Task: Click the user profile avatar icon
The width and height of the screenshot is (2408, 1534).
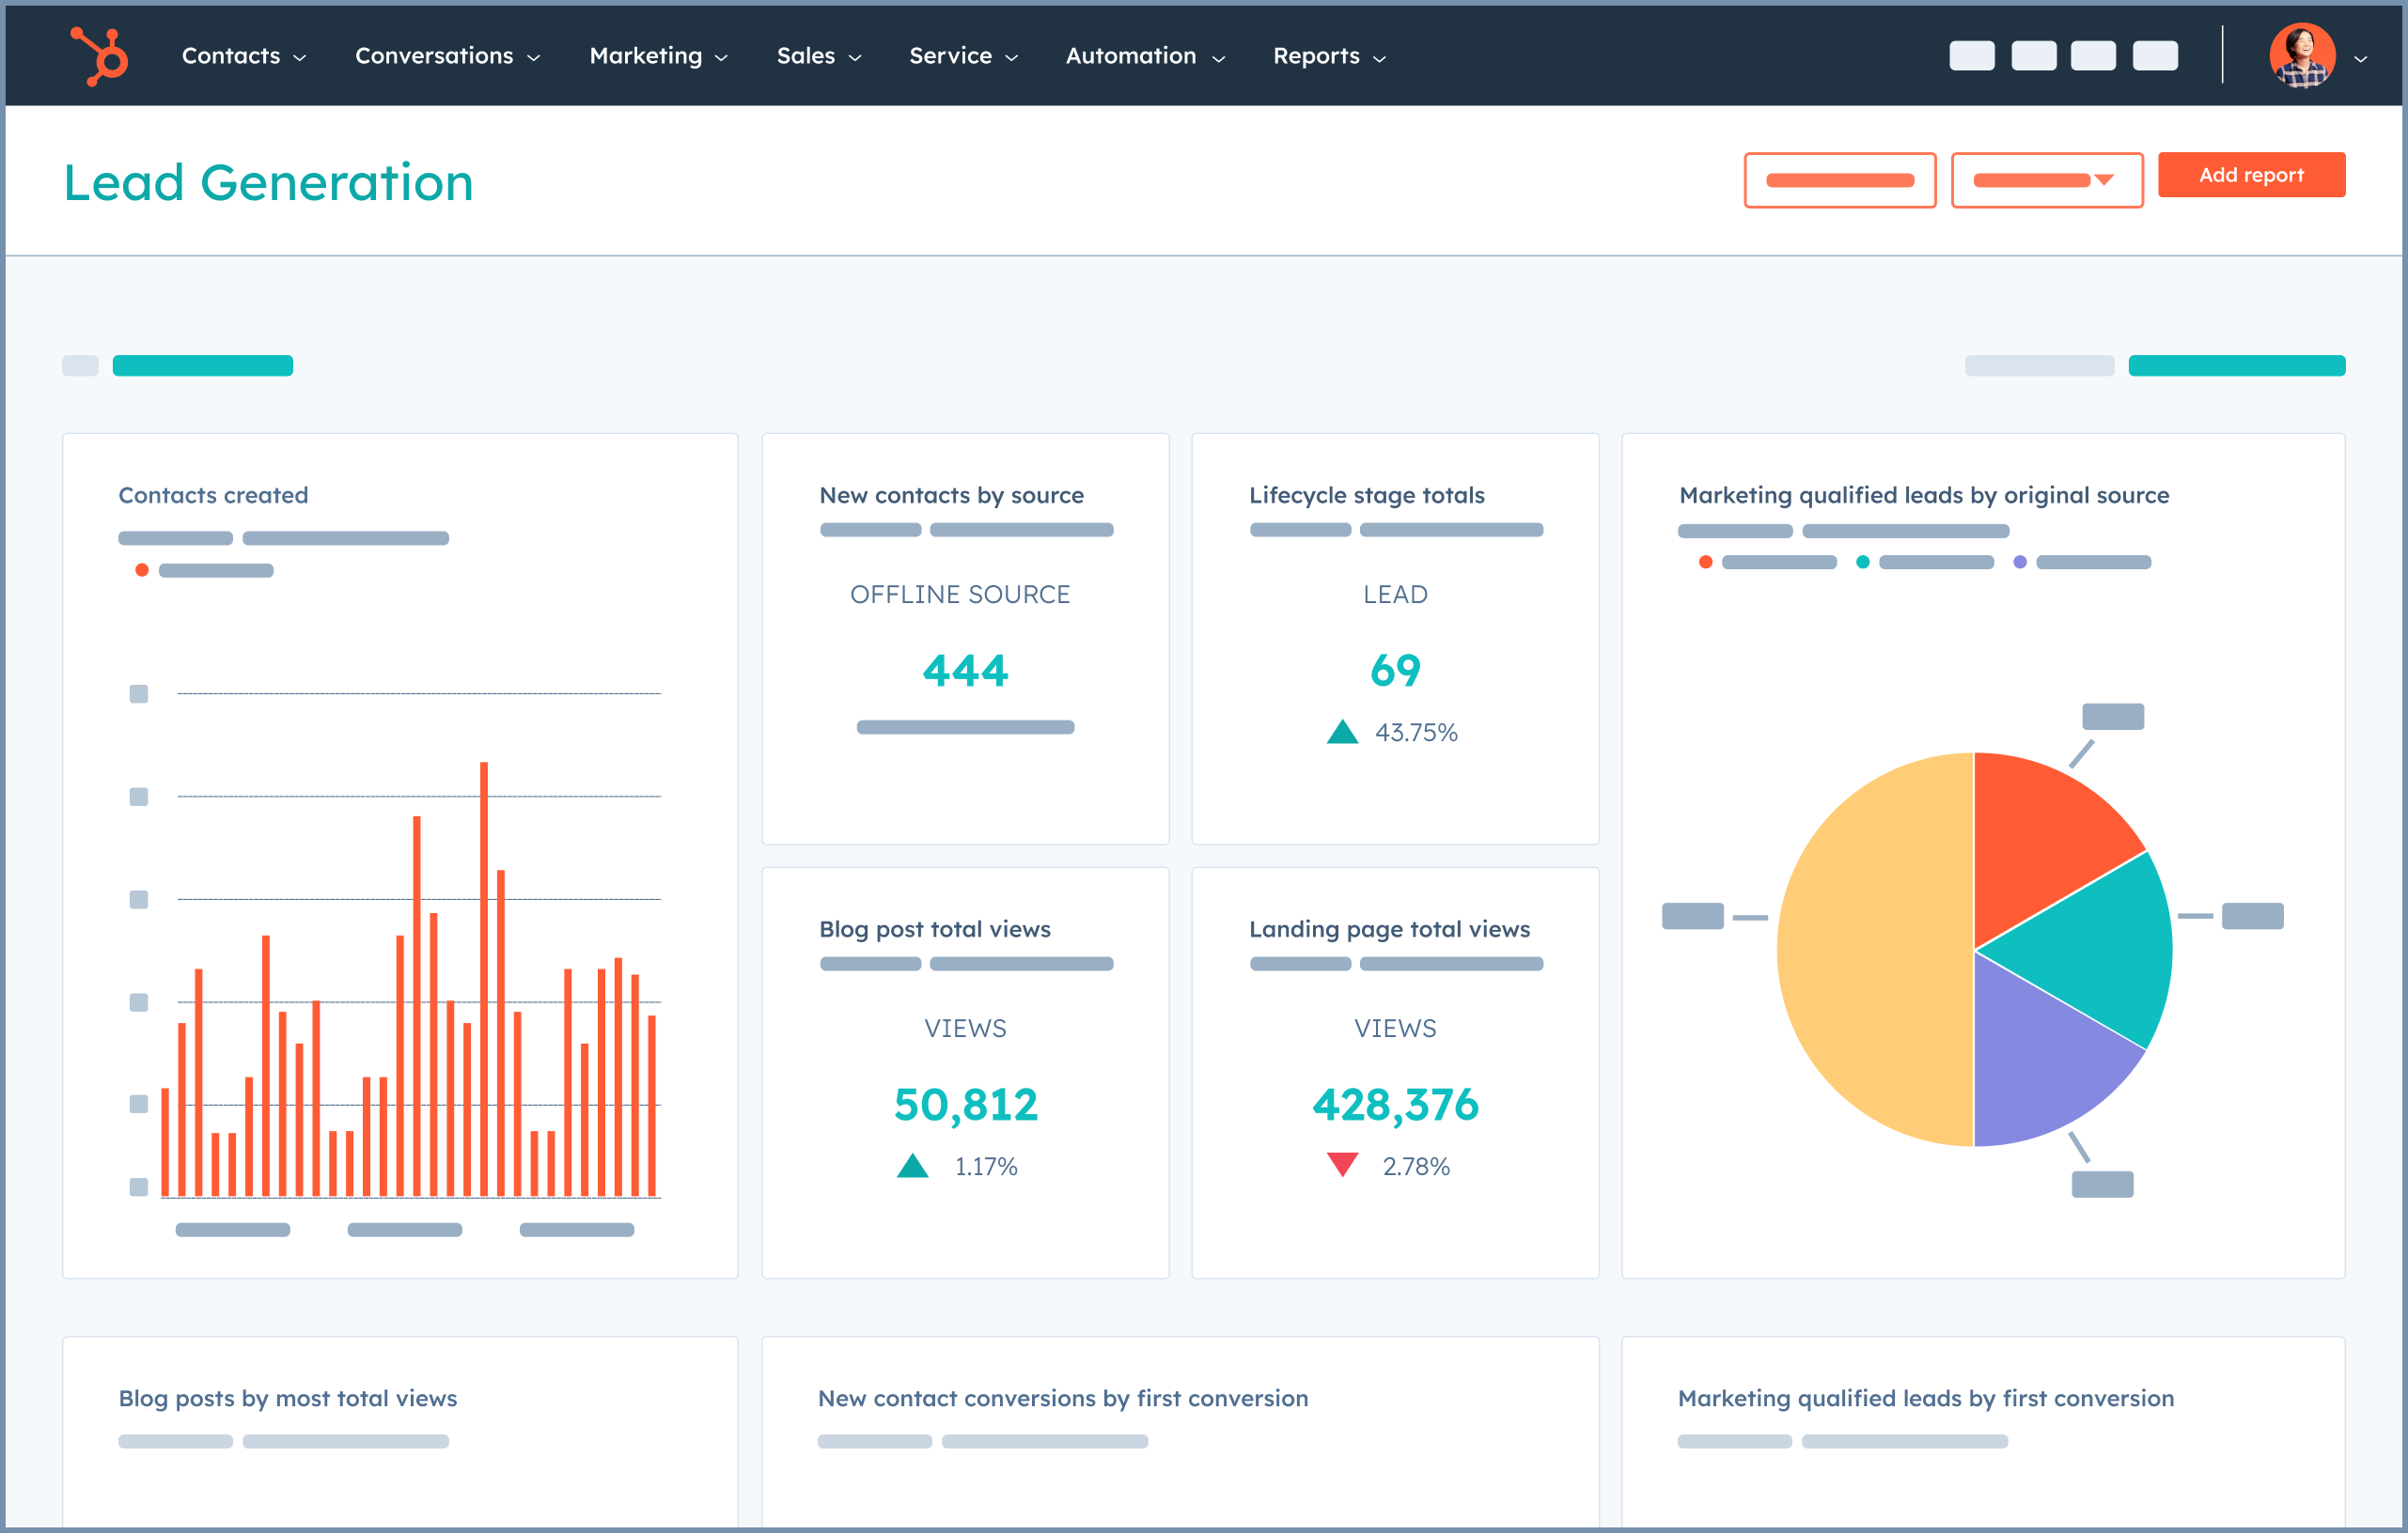Action: [2301, 54]
